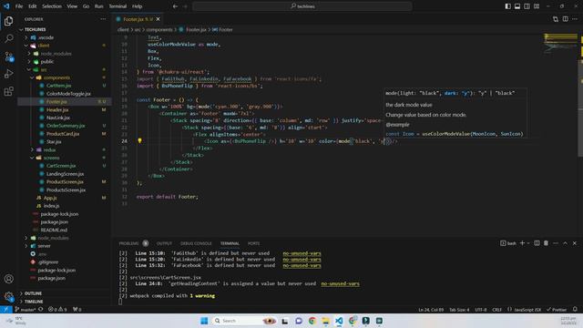Select the bash terminal entry
The height and width of the screenshot is (328, 583).
click(x=508, y=243)
